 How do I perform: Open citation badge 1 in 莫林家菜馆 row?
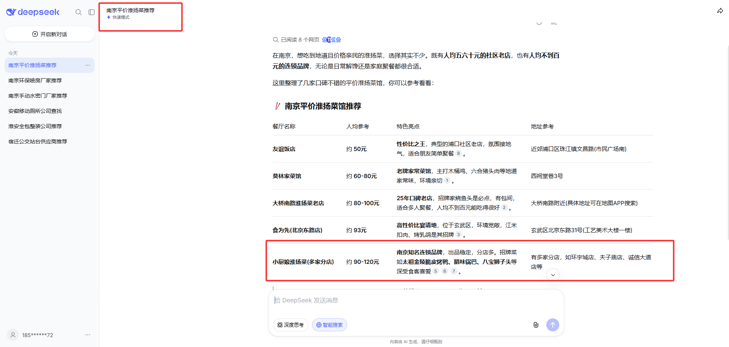pyautogui.click(x=447, y=180)
